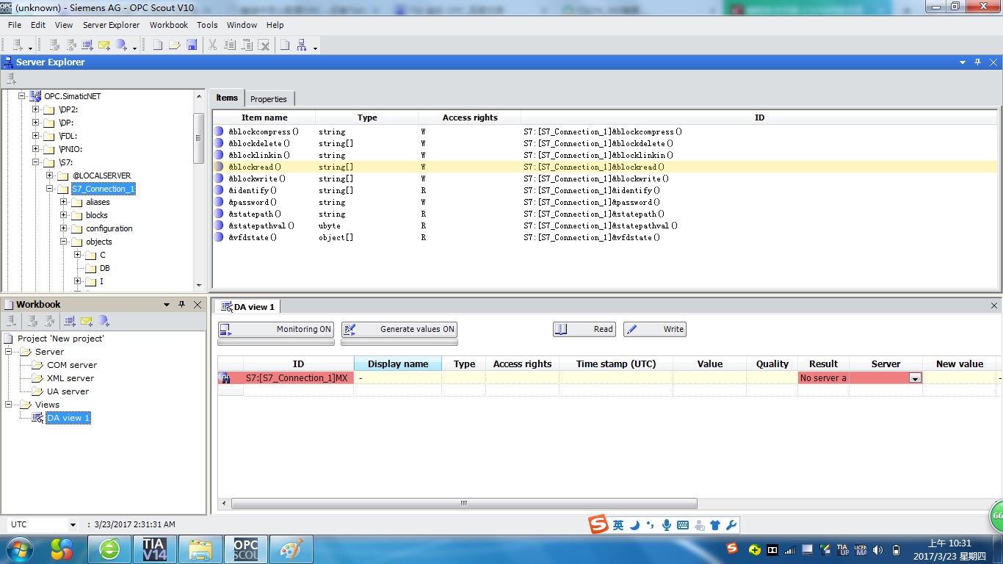Toggle Generate values ON button
Screen dimensions: 1003x564
[399, 330]
